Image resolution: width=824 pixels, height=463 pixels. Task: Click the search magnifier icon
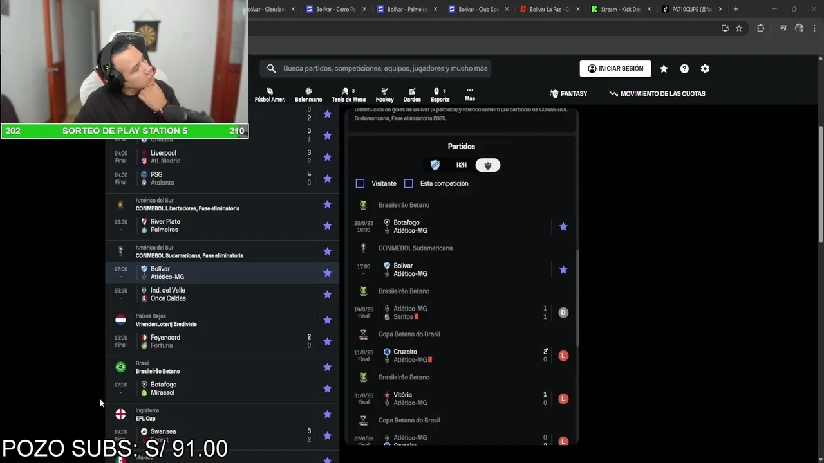(271, 68)
